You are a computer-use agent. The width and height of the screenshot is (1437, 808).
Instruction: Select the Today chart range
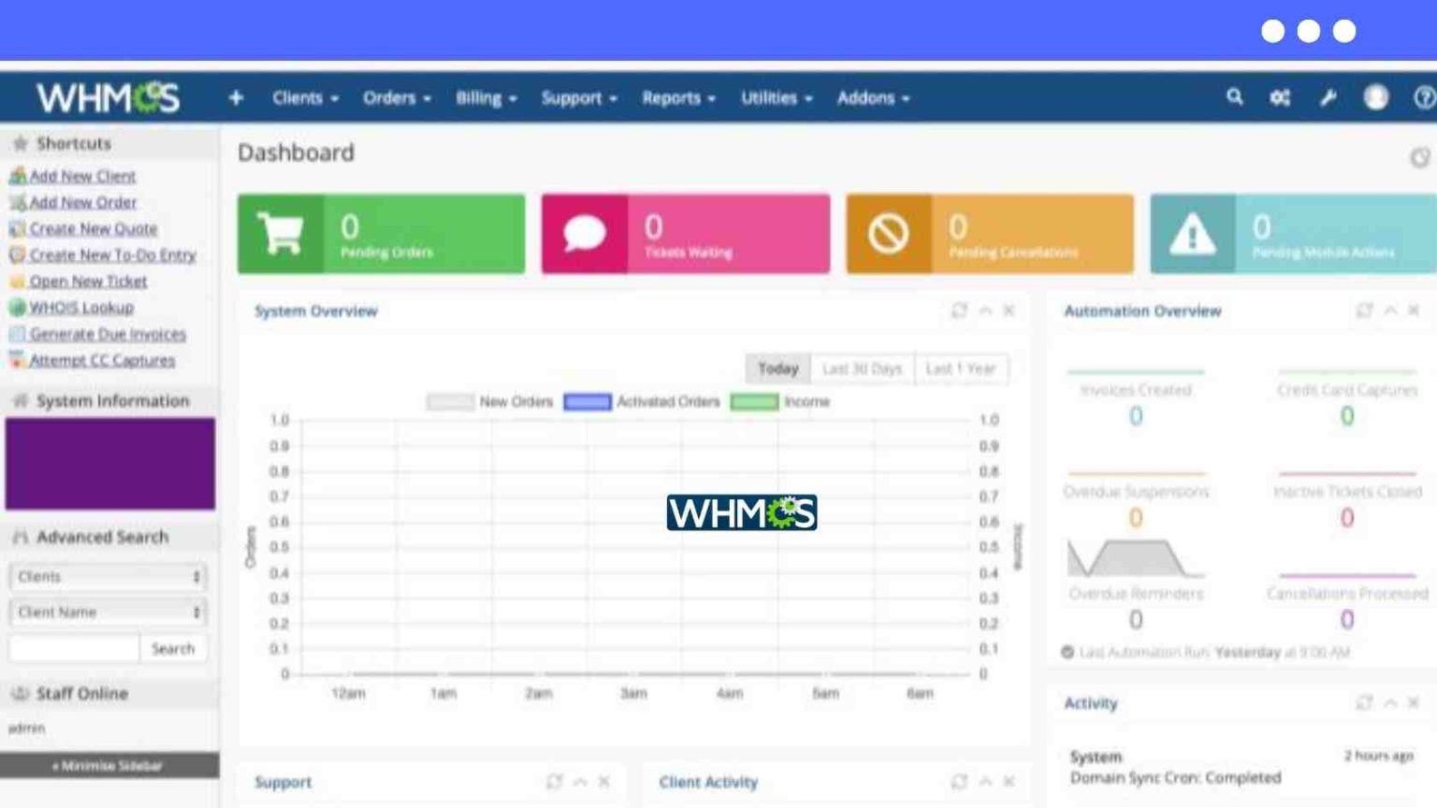778,368
